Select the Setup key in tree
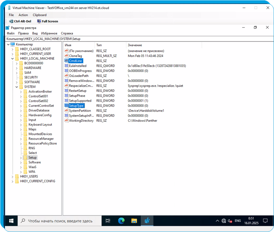Viewport: 274px width, 232px height. pos(32,158)
